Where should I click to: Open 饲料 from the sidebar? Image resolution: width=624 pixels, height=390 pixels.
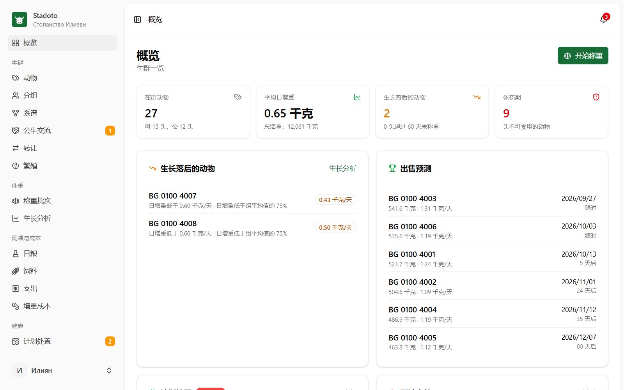point(62,271)
